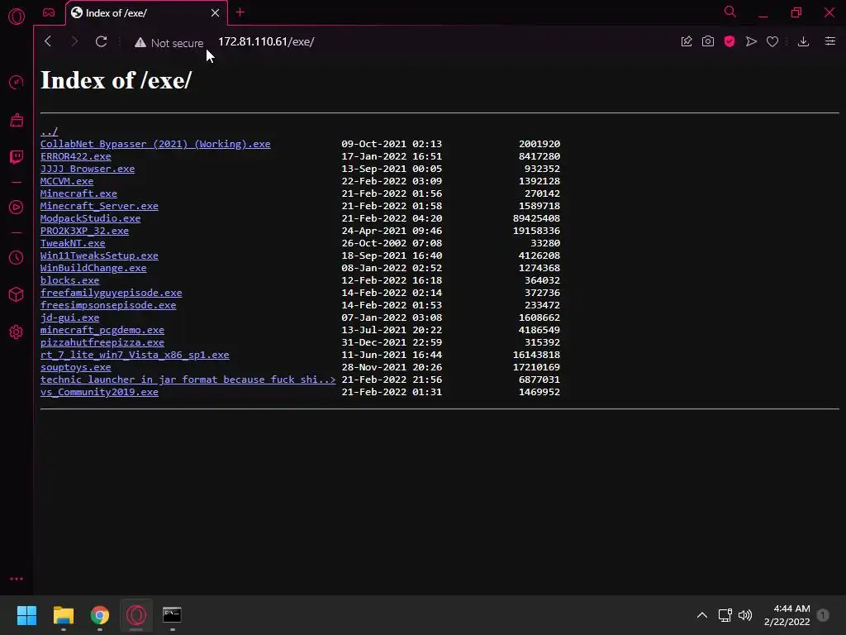Open the downloads icon

click(803, 41)
